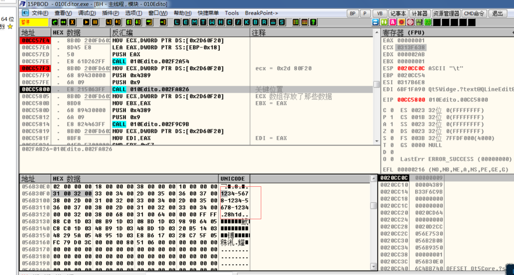Click the 计算器 calculator button
The height and width of the screenshot is (275, 514).
pyautogui.click(x=420, y=13)
